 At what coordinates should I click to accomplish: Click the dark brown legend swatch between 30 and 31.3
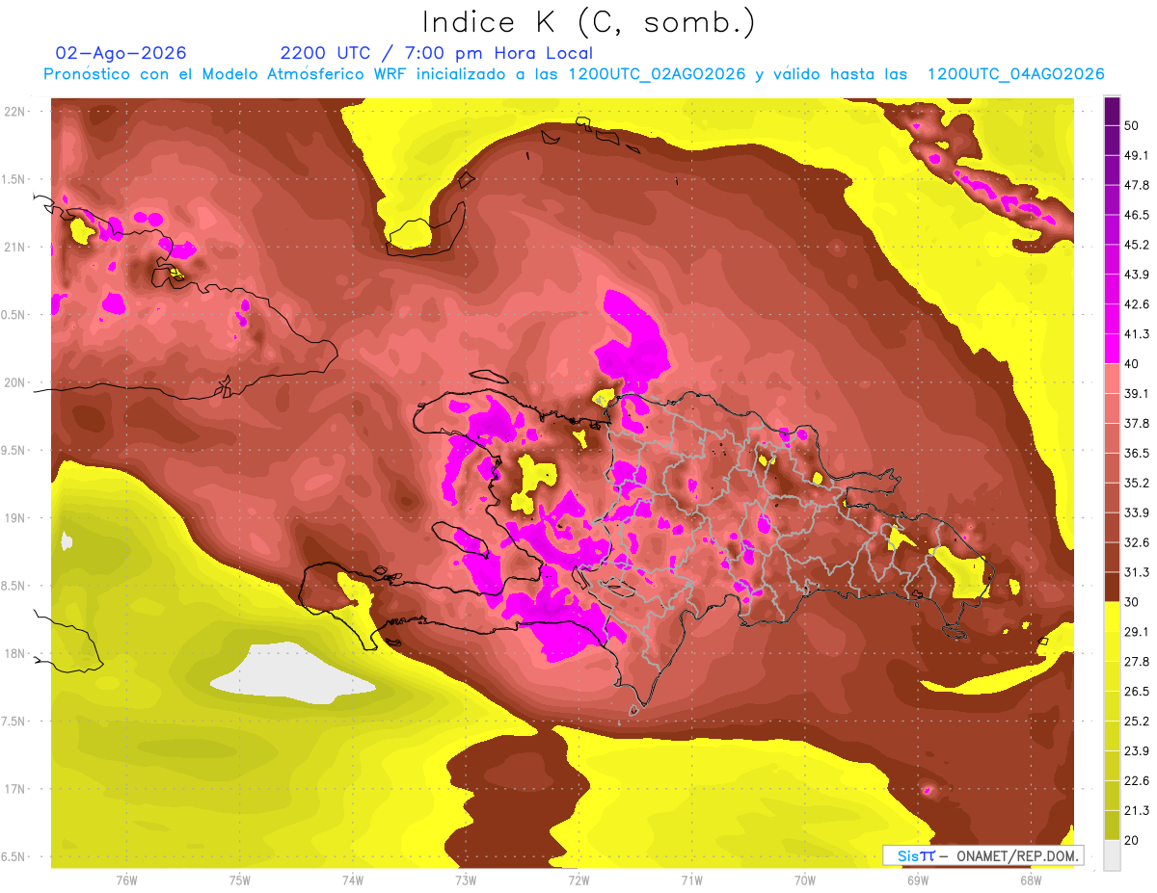coord(1112,587)
